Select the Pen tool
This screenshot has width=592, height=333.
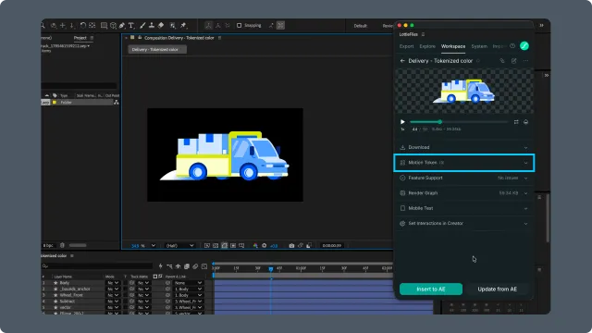pos(122,25)
